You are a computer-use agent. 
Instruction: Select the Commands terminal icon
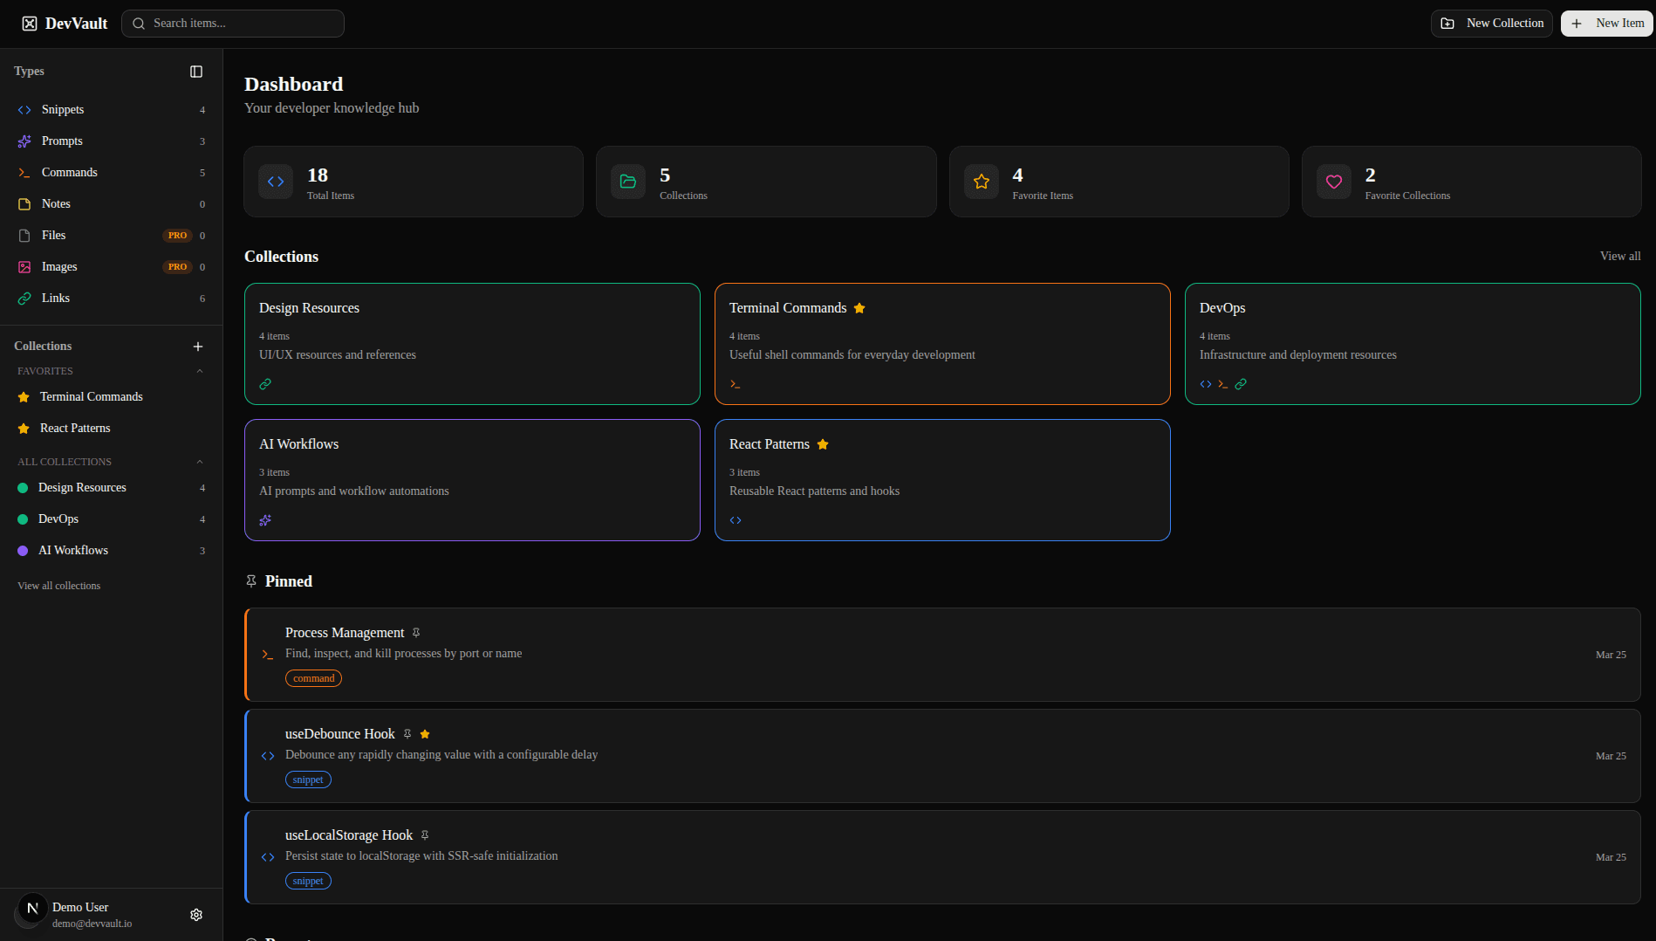click(24, 172)
